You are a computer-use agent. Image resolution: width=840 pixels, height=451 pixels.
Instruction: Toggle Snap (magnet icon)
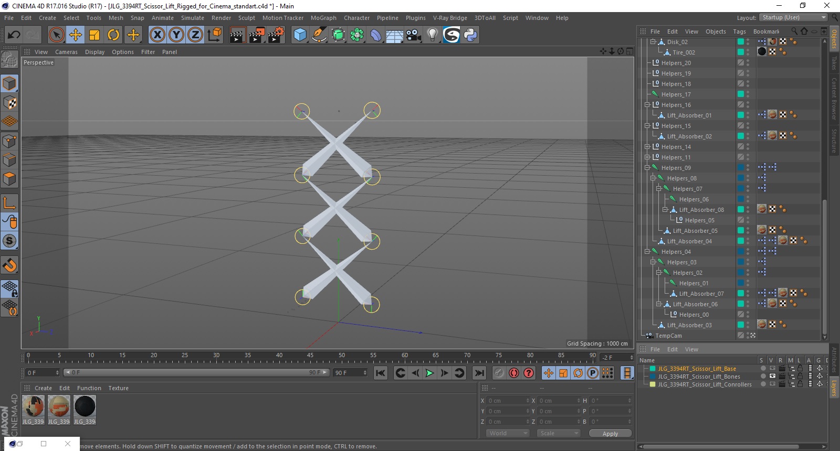(9, 265)
